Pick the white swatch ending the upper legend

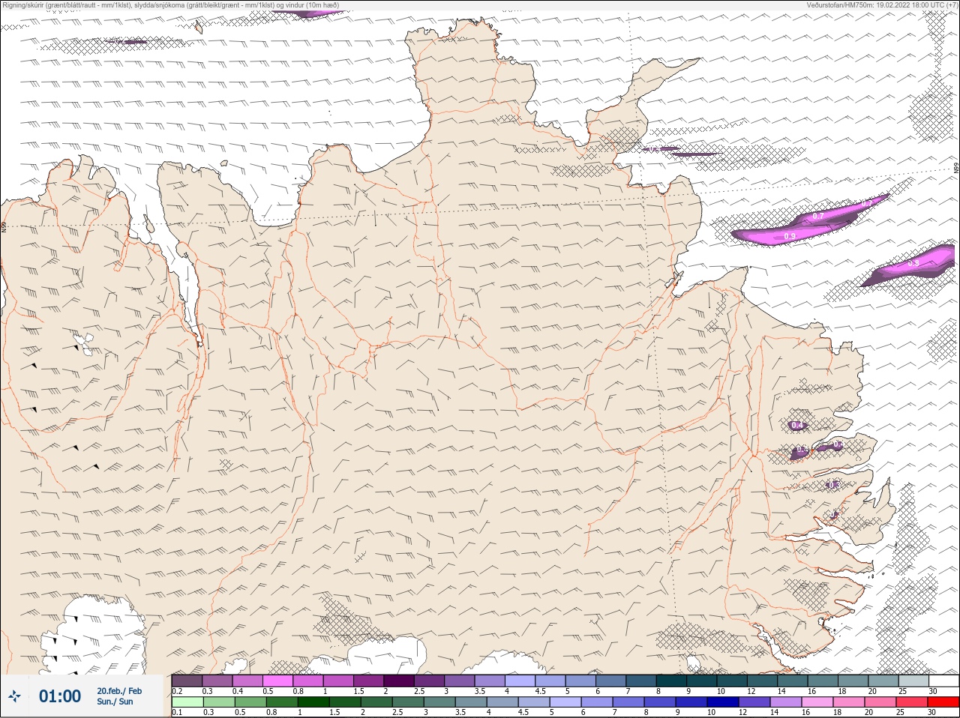[x=943, y=681]
